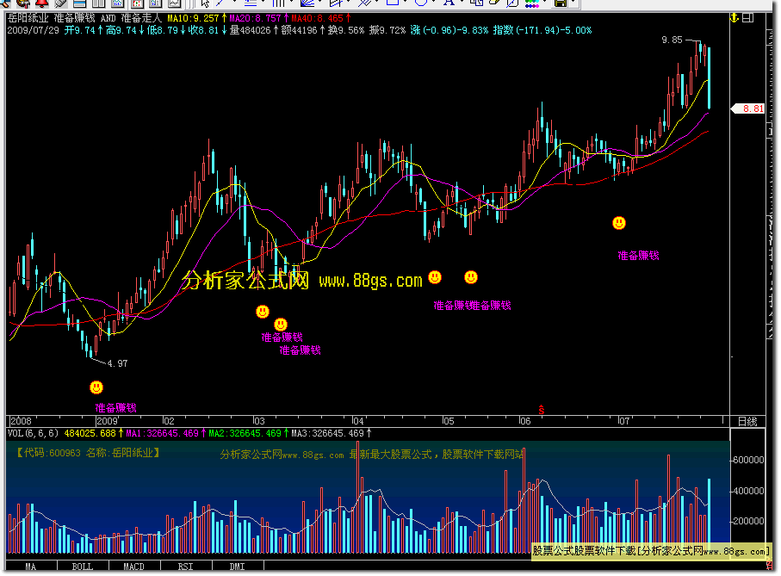Click the 代码:600963 stock code text
The width and height of the screenshot is (781, 576).
pos(53,453)
